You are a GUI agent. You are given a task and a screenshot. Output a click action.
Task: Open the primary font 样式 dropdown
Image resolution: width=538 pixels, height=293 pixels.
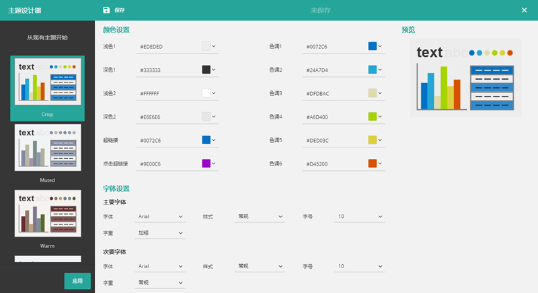coord(260,217)
